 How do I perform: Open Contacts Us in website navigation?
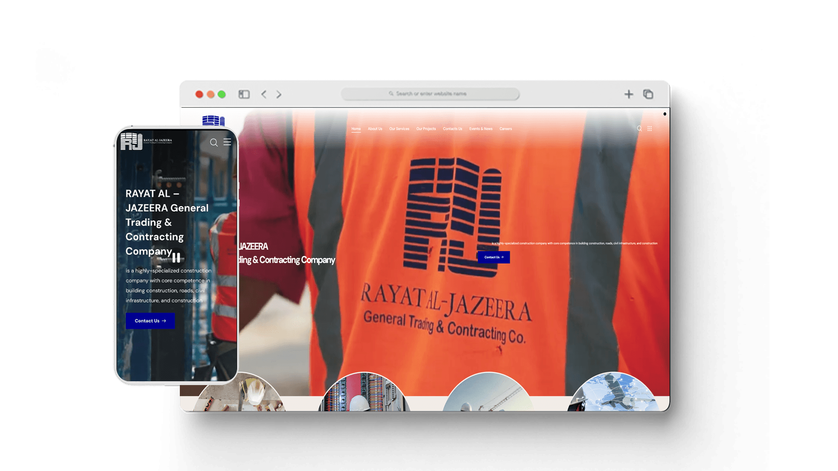[x=453, y=129]
